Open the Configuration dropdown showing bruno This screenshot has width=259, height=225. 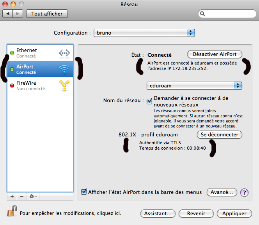pyautogui.click(x=144, y=33)
